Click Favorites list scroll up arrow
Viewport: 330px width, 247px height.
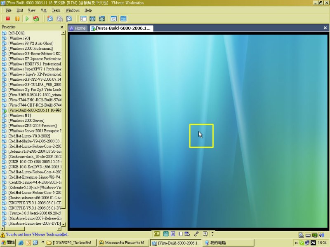point(63,33)
